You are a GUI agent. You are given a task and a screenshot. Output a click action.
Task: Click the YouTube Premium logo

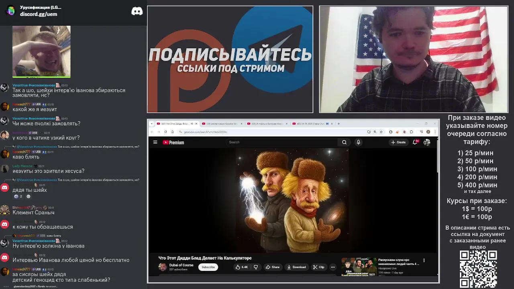173,142
